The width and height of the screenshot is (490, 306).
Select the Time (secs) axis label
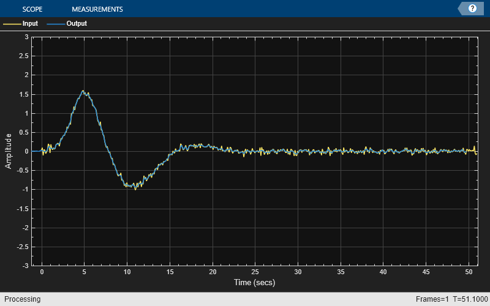click(254, 282)
